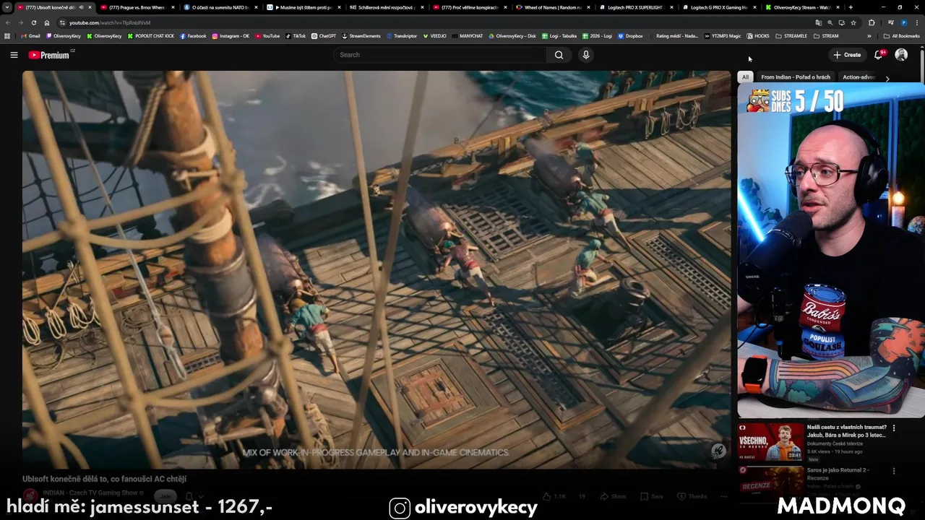
Task: Bookmark this page with the star icon
Action: point(853,22)
